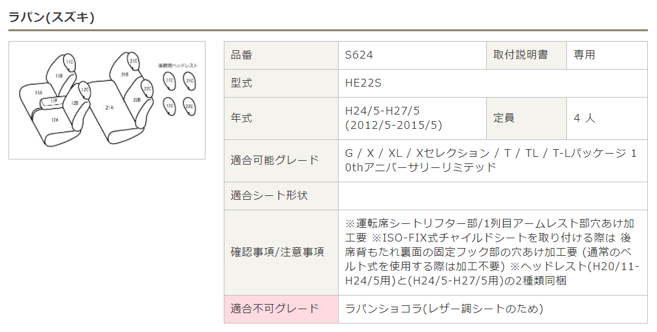Click the seat cover diagram thumbnail
This screenshot has height=332, width=657.
(x=107, y=100)
